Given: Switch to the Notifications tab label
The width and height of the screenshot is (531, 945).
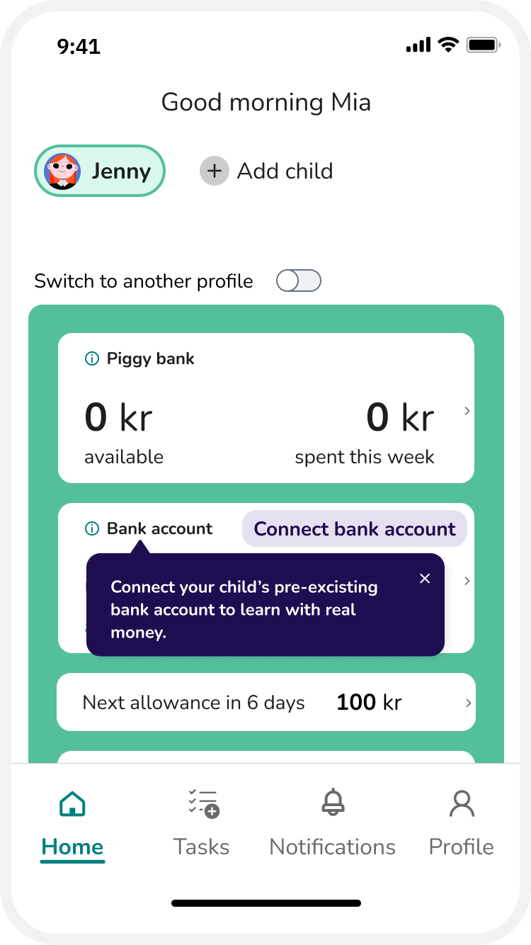Looking at the screenshot, I should [x=332, y=847].
